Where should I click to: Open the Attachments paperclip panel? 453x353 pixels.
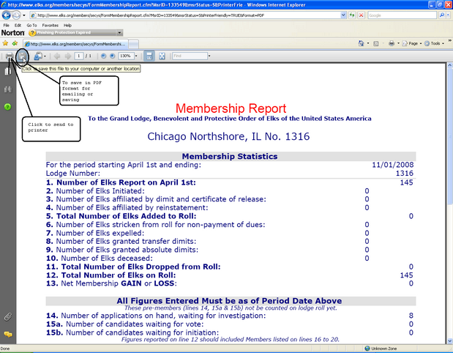pos(8,317)
